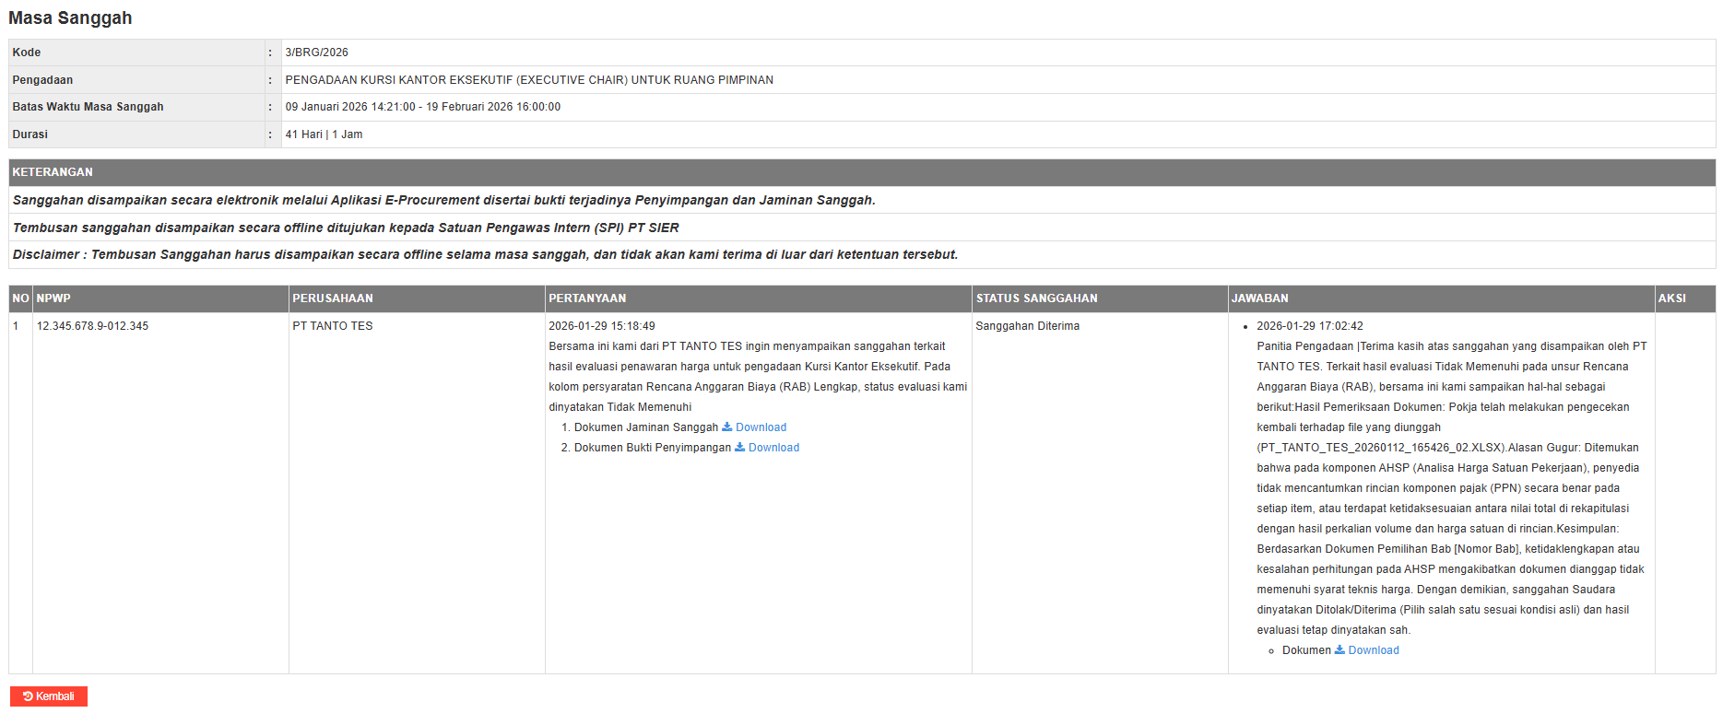Click the PERUSAHAAN column header
1723x725 pixels.
[333, 298]
